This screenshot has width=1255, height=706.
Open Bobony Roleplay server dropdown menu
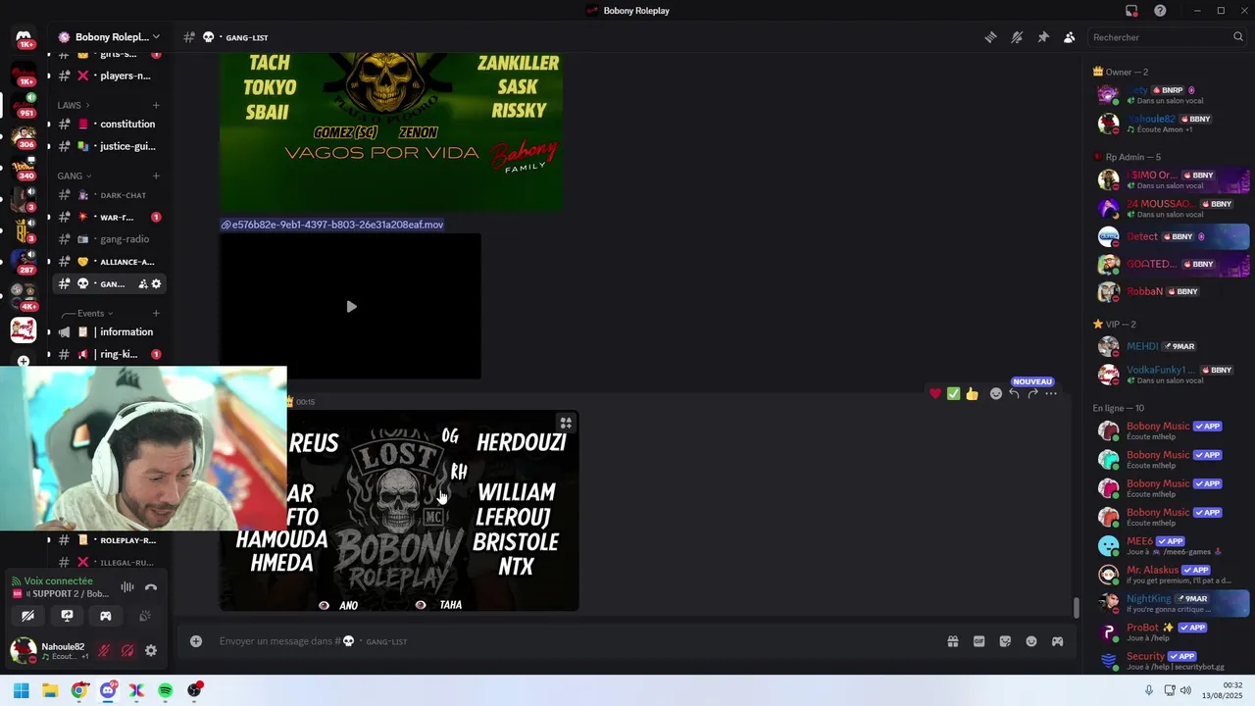pyautogui.click(x=109, y=37)
